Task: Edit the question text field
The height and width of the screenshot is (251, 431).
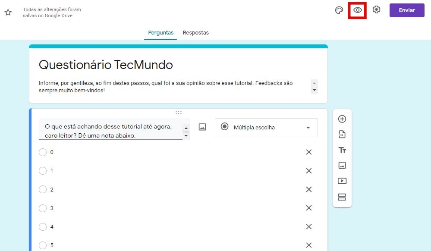Action: tap(110, 129)
